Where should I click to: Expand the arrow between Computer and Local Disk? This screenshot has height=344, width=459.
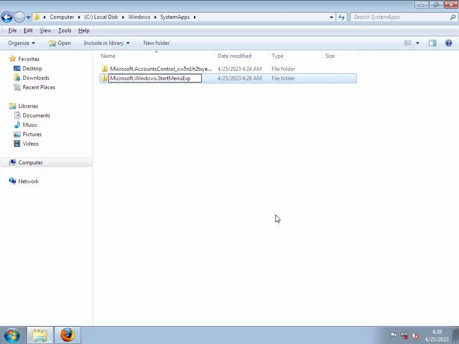[79, 17]
